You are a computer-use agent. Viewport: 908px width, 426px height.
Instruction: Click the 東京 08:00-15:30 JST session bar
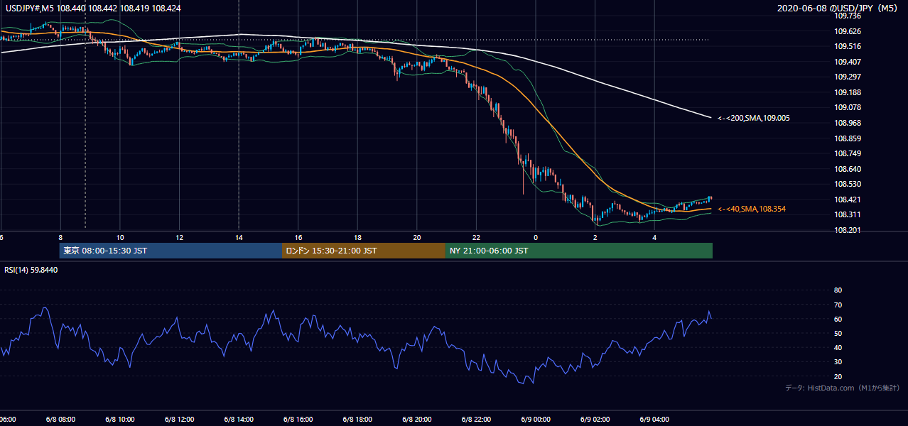coord(171,251)
